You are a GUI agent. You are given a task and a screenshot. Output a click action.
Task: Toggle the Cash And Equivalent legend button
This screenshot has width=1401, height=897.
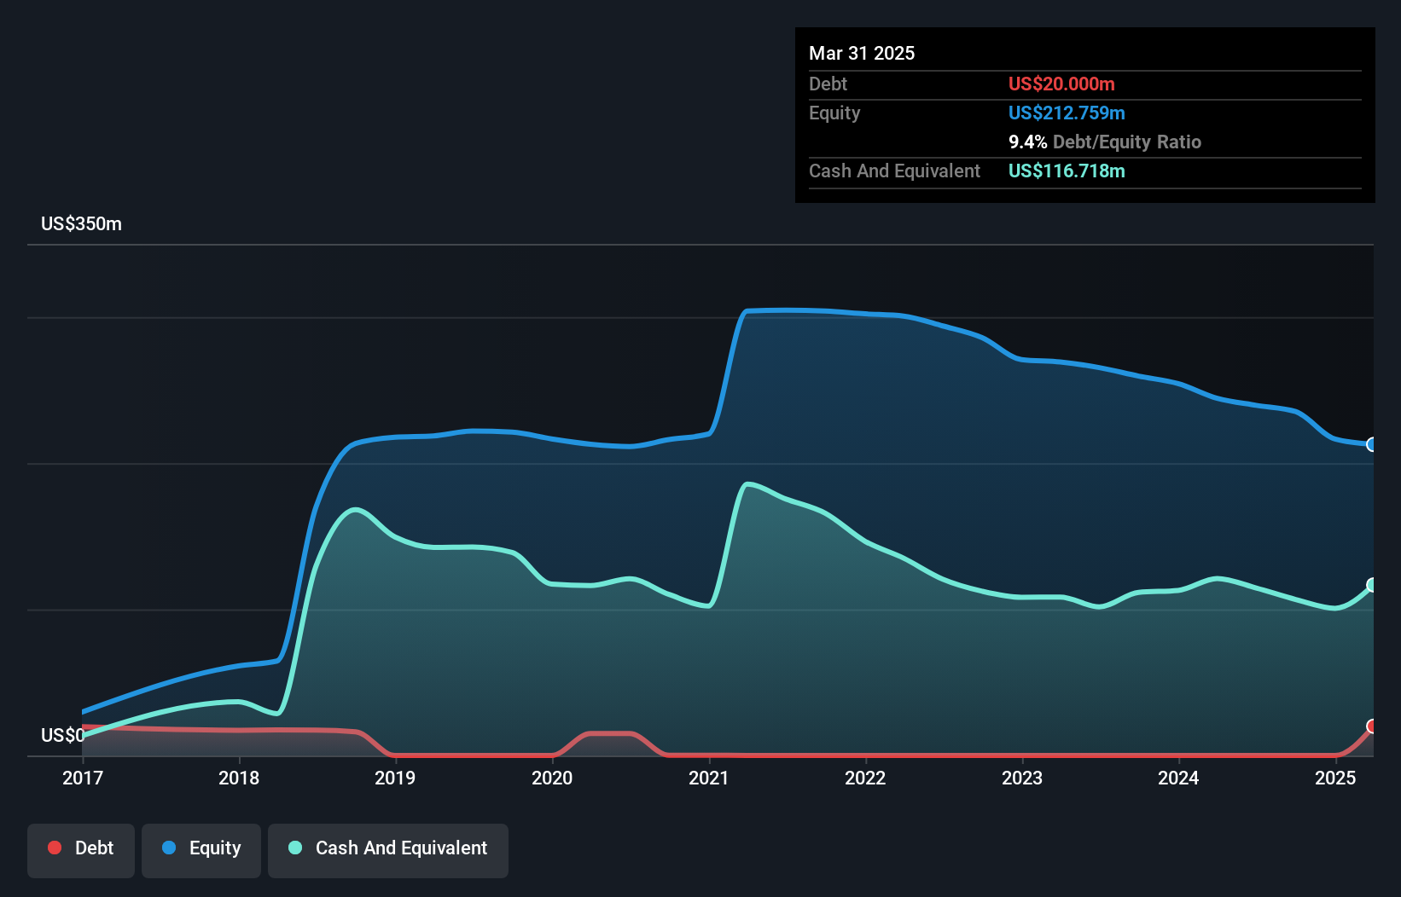click(388, 850)
